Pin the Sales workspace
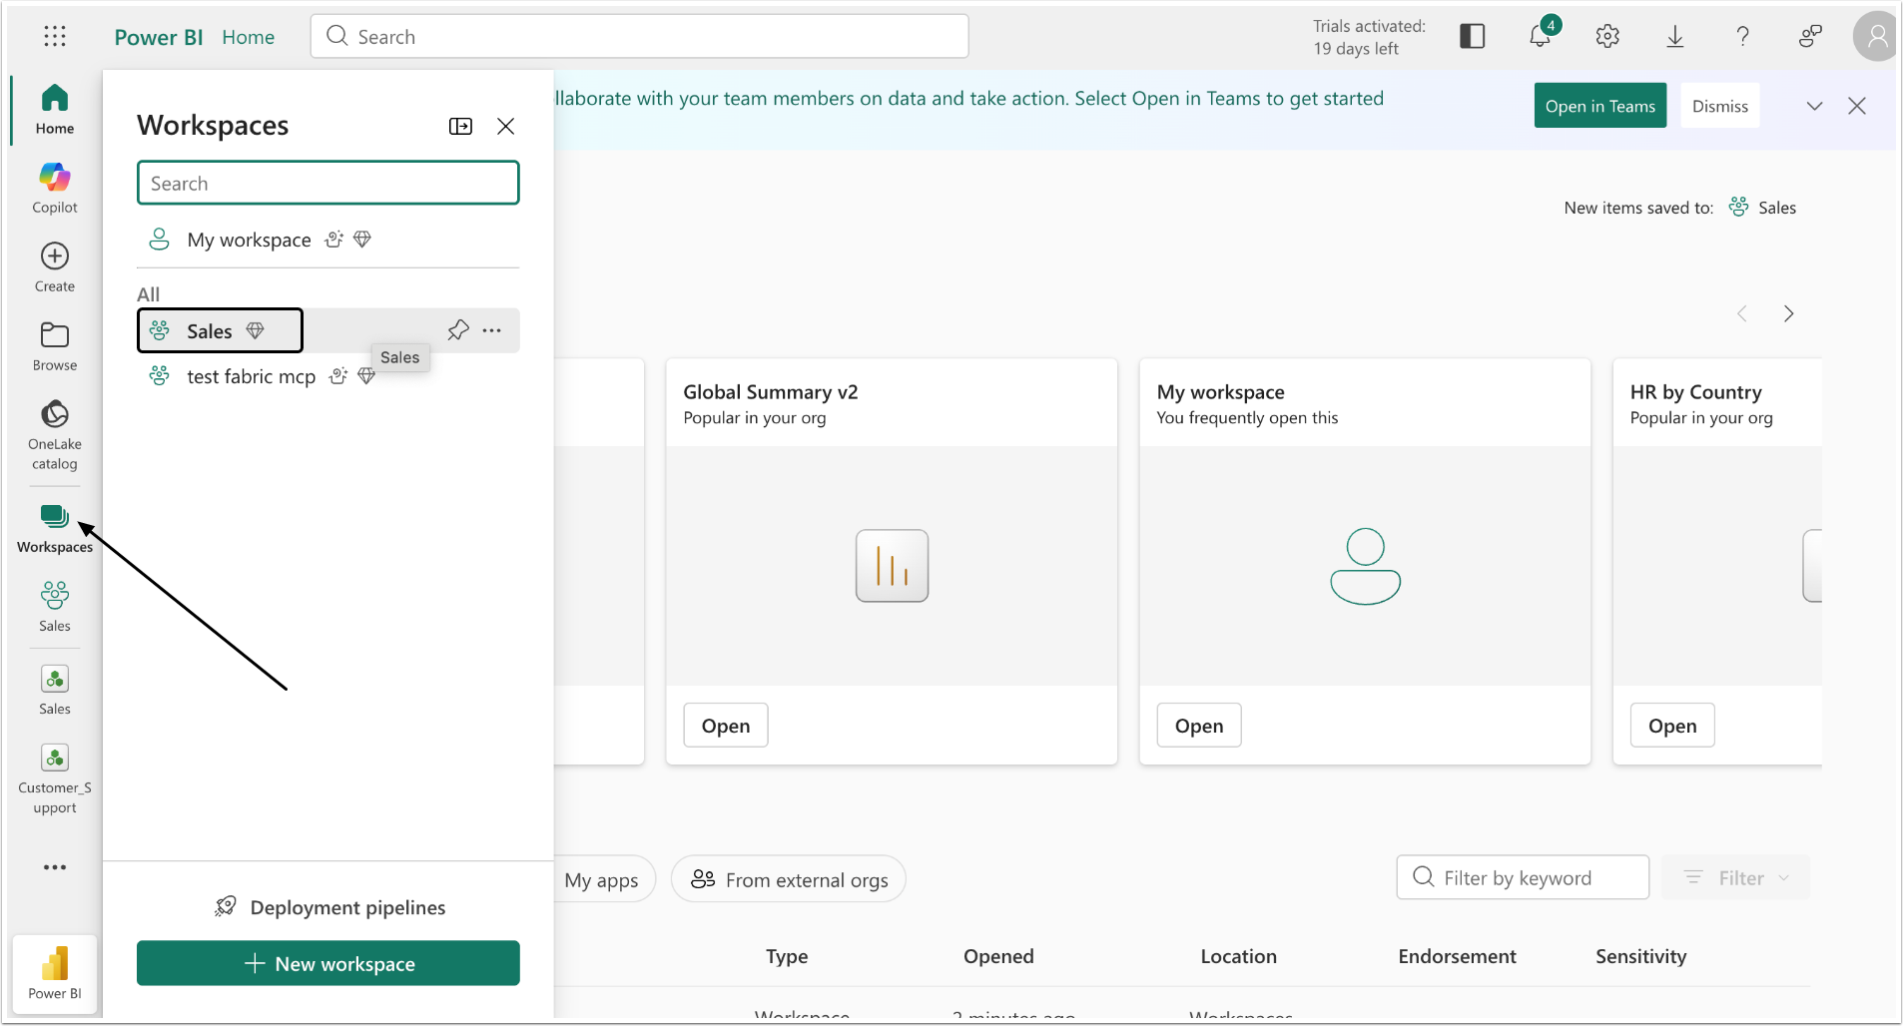 458,330
